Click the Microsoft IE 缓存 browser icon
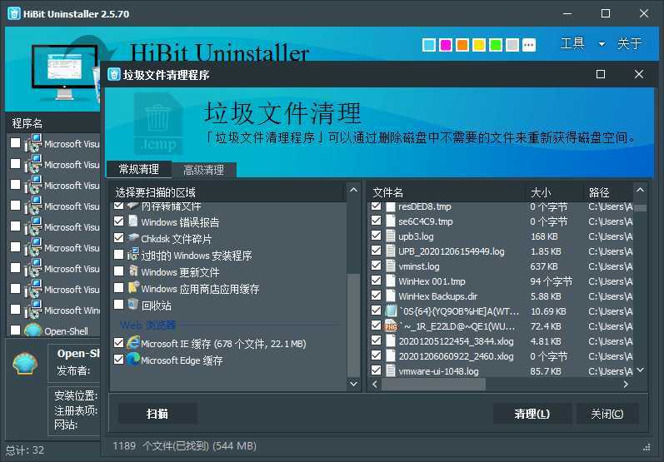This screenshot has height=462, width=664. 133,343
